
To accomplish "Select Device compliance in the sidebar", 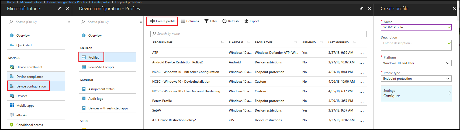I will click(x=30, y=77).
